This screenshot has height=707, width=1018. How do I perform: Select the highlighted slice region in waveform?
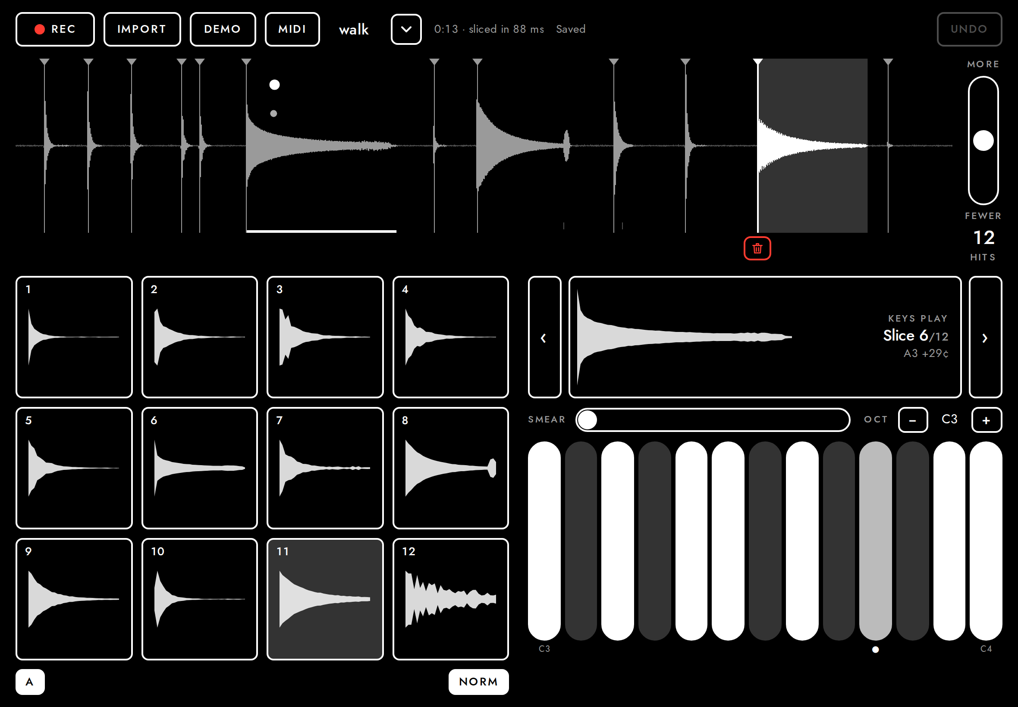point(812,145)
